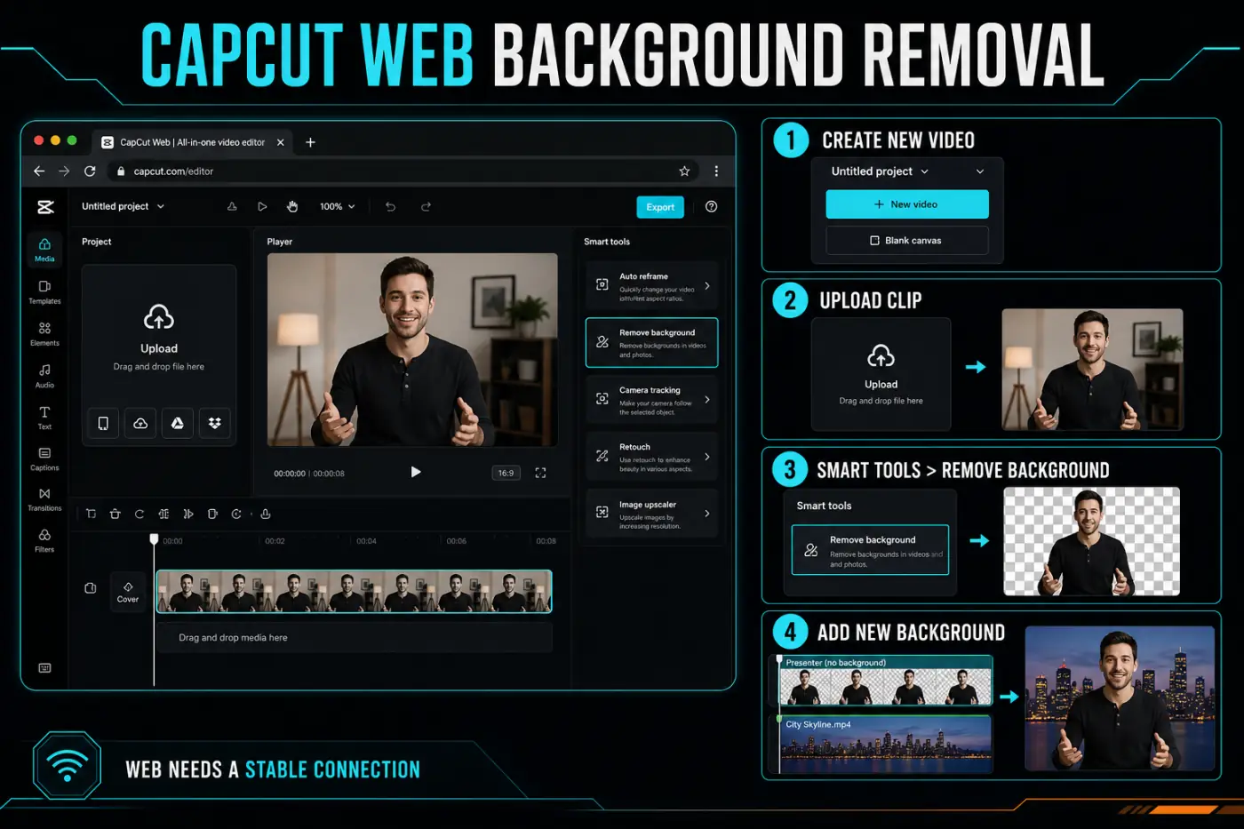The image size is (1244, 829).
Task: Click the Cover button in the timeline
Action: tap(128, 592)
